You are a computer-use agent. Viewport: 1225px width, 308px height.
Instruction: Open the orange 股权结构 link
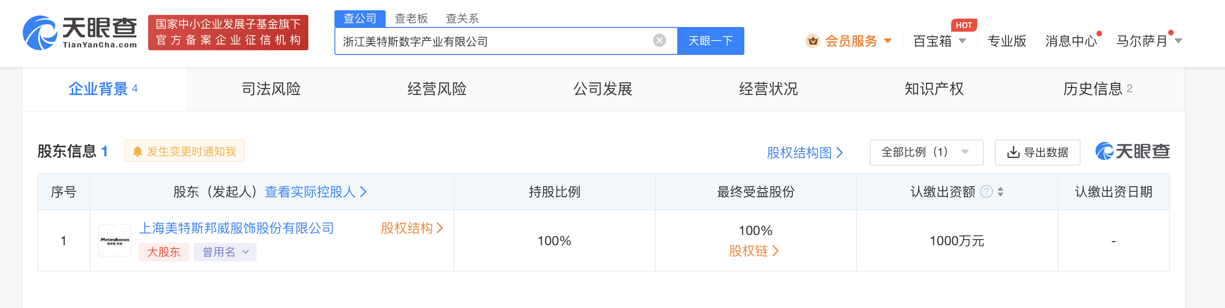(412, 228)
